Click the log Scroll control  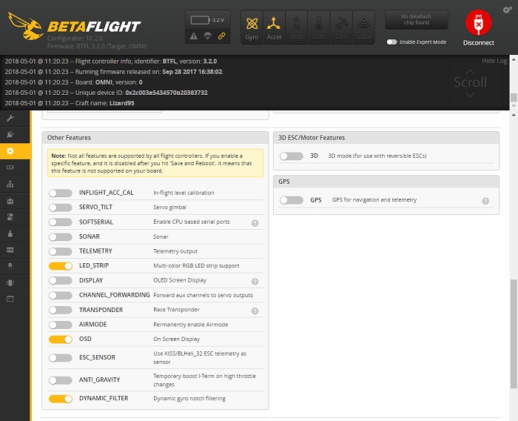coord(470,82)
